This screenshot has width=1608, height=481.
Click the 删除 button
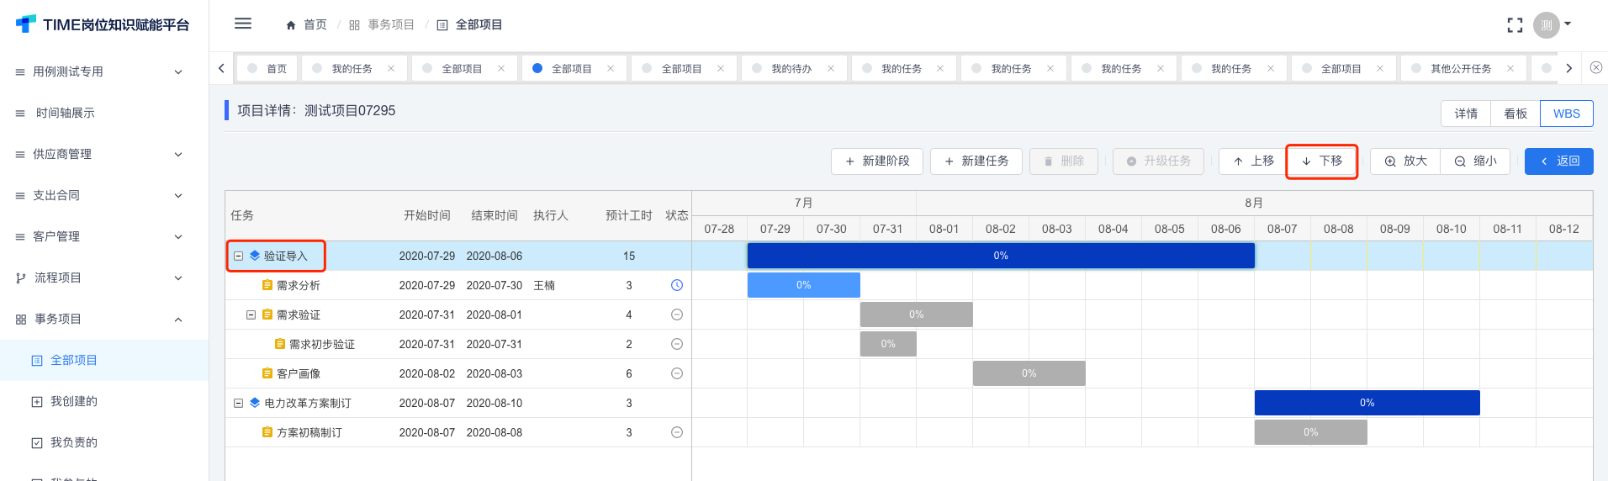coord(1064,161)
